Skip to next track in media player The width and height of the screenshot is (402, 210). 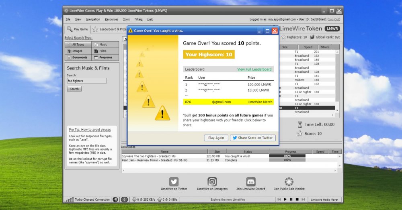click(303, 199)
